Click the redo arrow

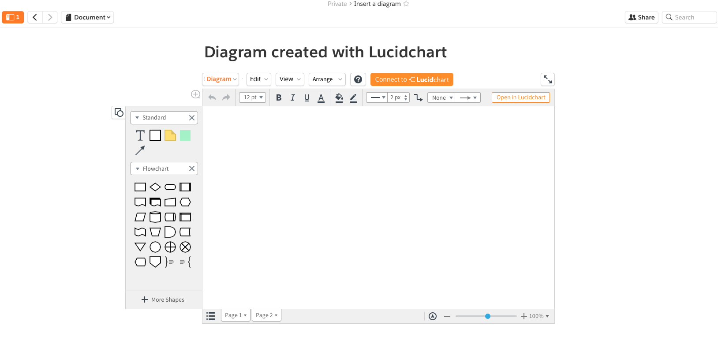click(226, 97)
